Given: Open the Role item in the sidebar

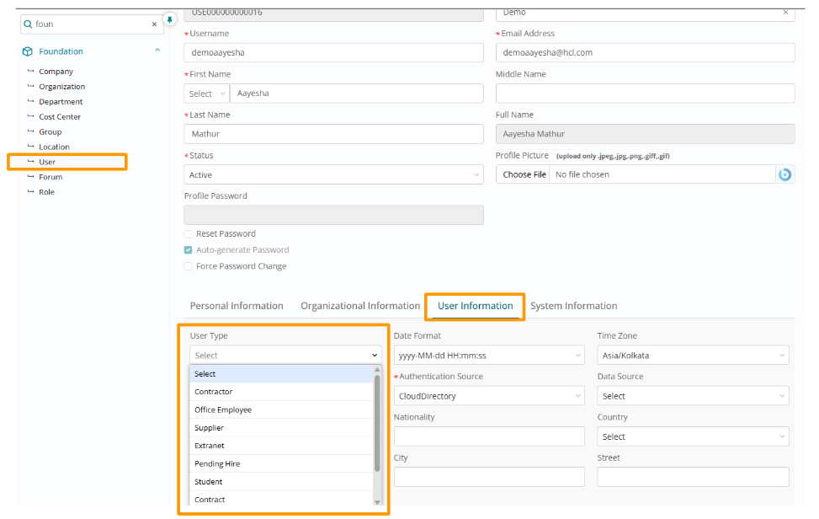Looking at the screenshot, I should 46,192.
